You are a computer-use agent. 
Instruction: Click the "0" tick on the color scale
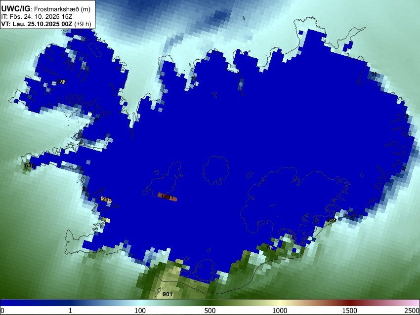(x=2, y=311)
